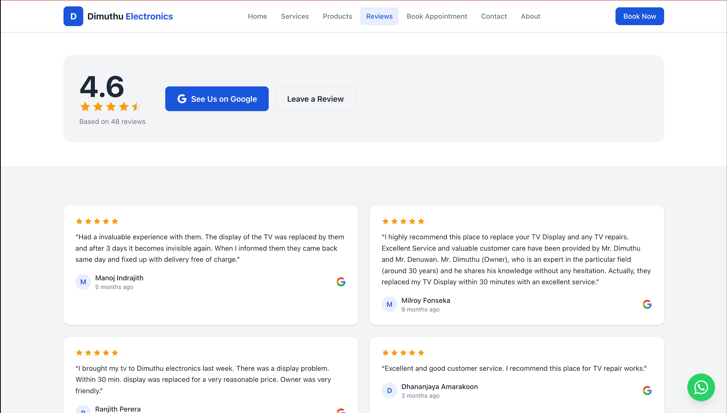Open WhatsApp chat via the green floating icon
The height and width of the screenshot is (413, 727).
click(701, 387)
